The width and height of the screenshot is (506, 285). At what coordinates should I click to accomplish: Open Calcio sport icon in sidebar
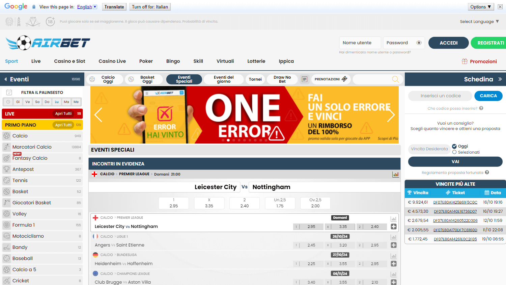click(x=6, y=136)
